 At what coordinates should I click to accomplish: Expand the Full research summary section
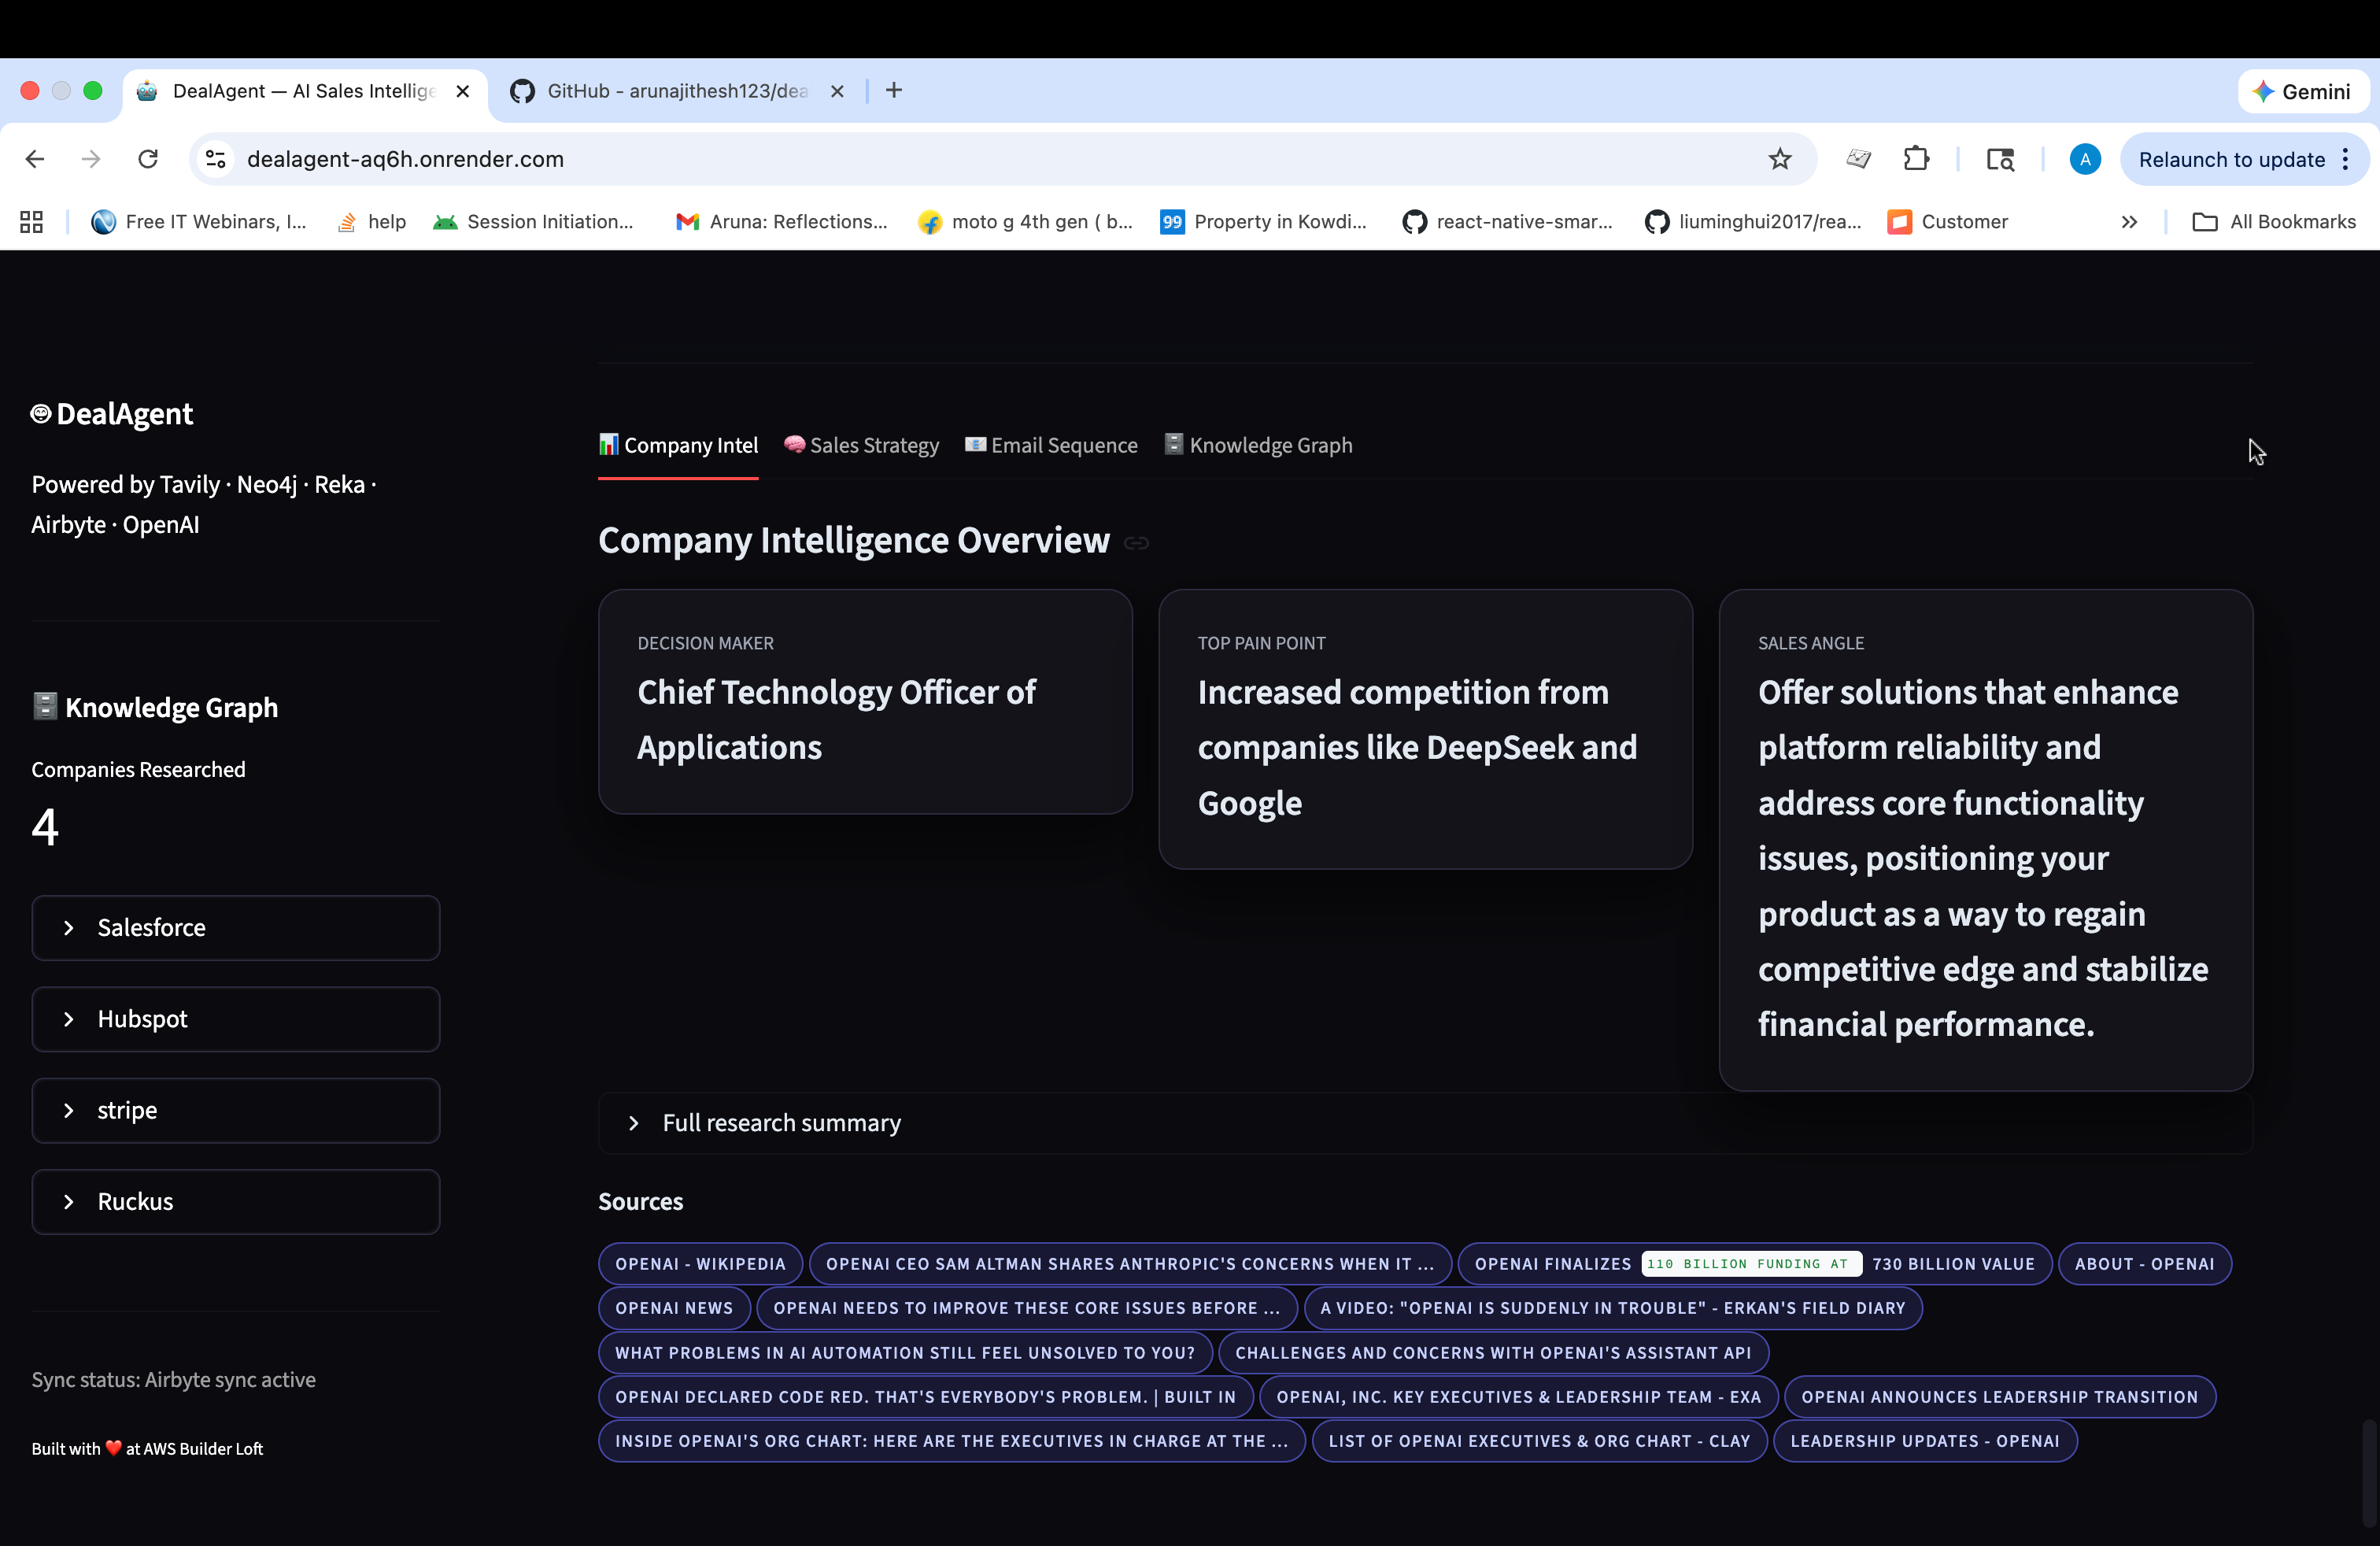click(x=780, y=1123)
